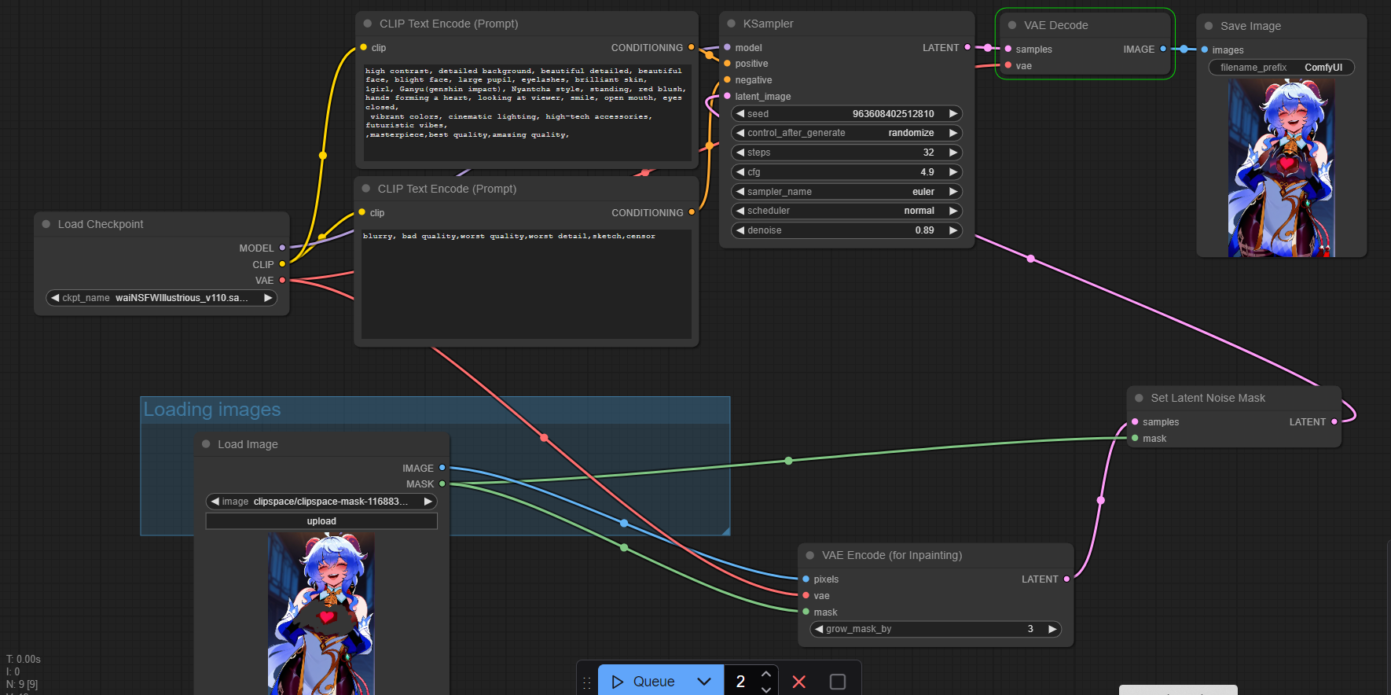This screenshot has height=695, width=1391.
Task: Switch to next scheduler with right arrow
Action: (953, 211)
